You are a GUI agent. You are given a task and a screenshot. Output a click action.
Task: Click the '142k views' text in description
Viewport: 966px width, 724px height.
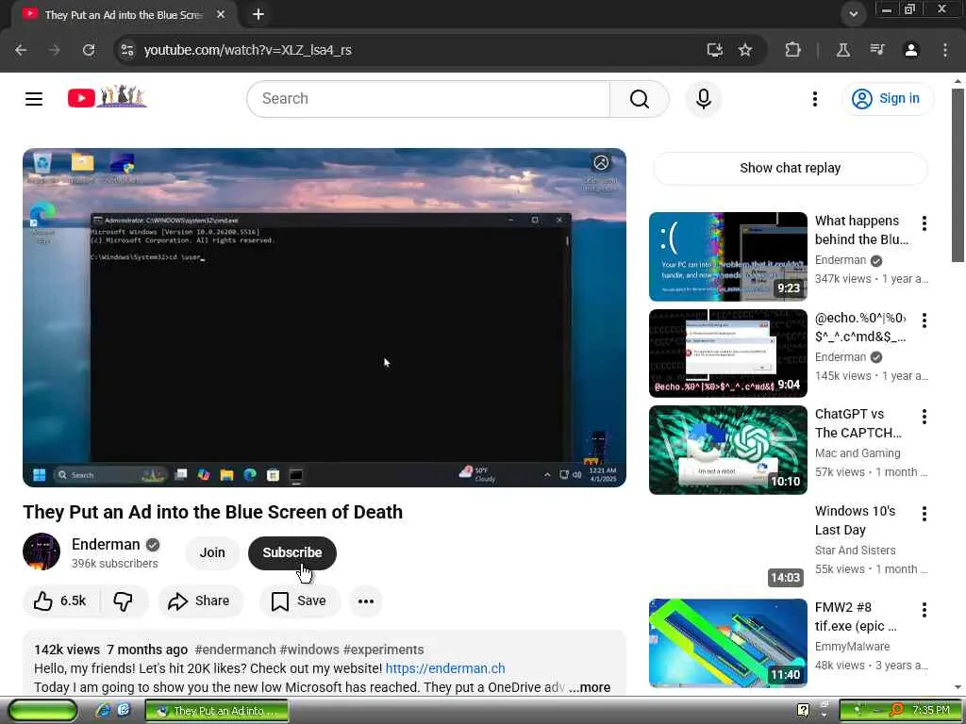[x=67, y=650]
